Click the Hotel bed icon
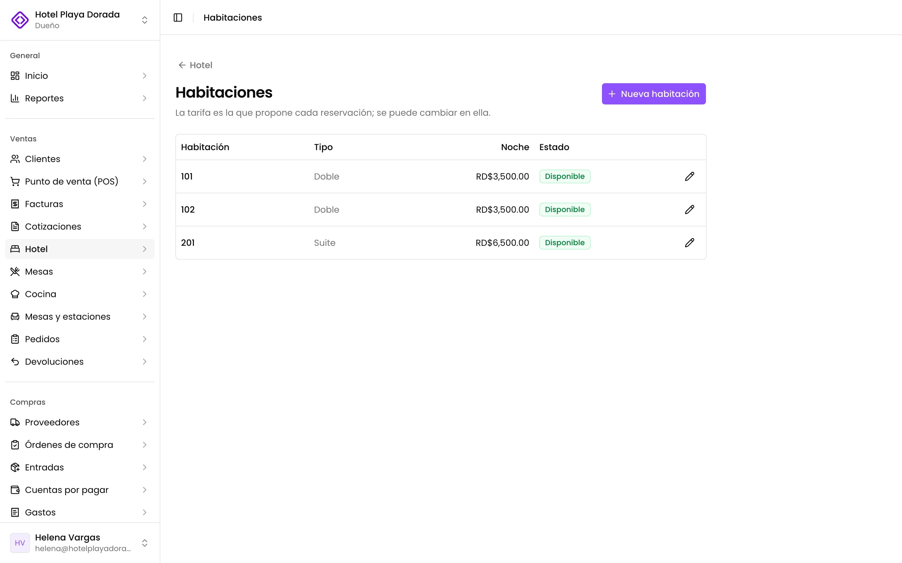This screenshot has width=902, height=563. click(x=15, y=249)
